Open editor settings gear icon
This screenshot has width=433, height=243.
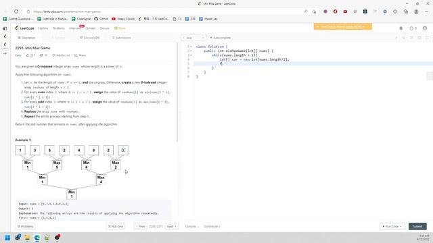[x=419, y=38]
